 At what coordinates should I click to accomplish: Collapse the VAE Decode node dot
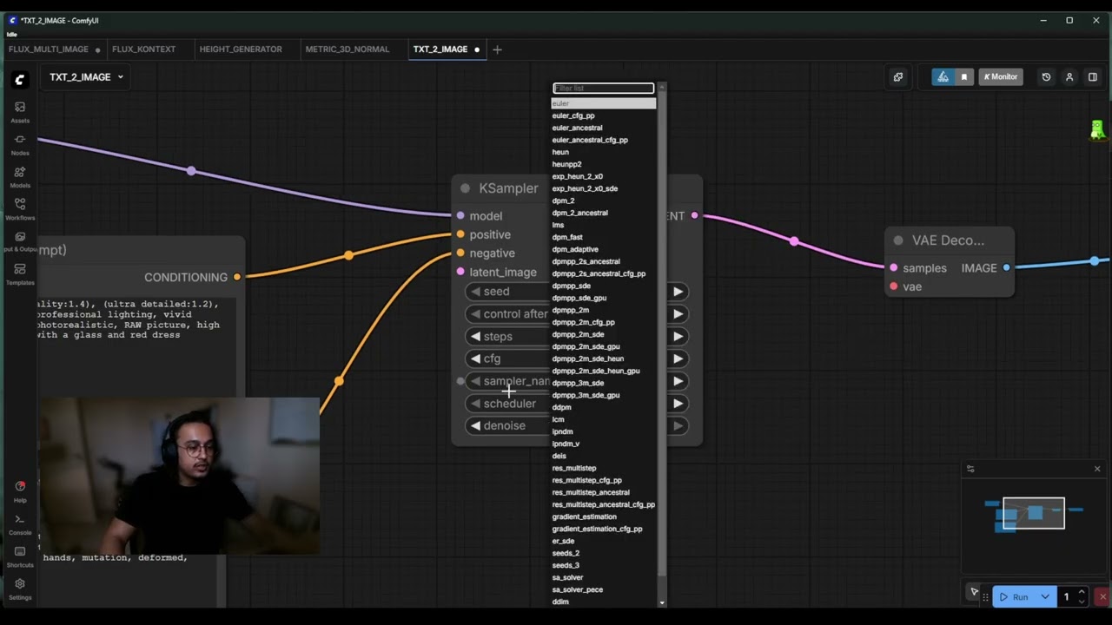(x=898, y=240)
